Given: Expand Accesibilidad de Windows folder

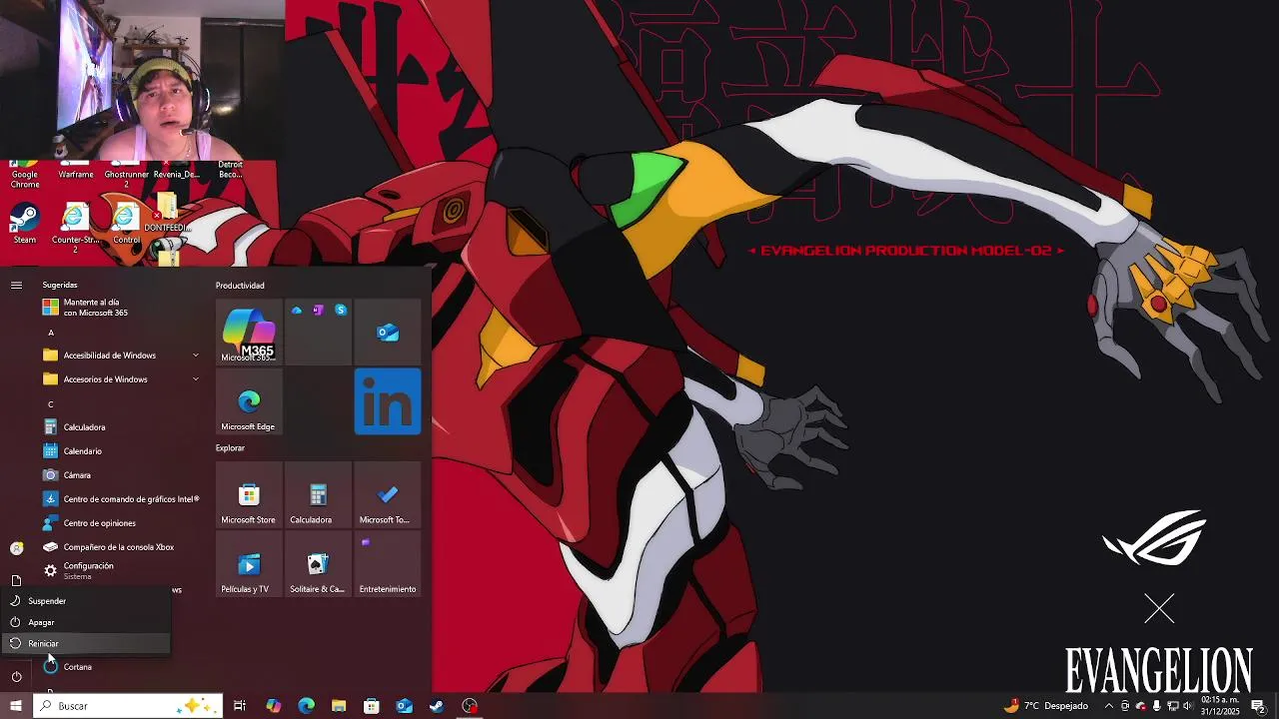Looking at the screenshot, I should coord(122,356).
